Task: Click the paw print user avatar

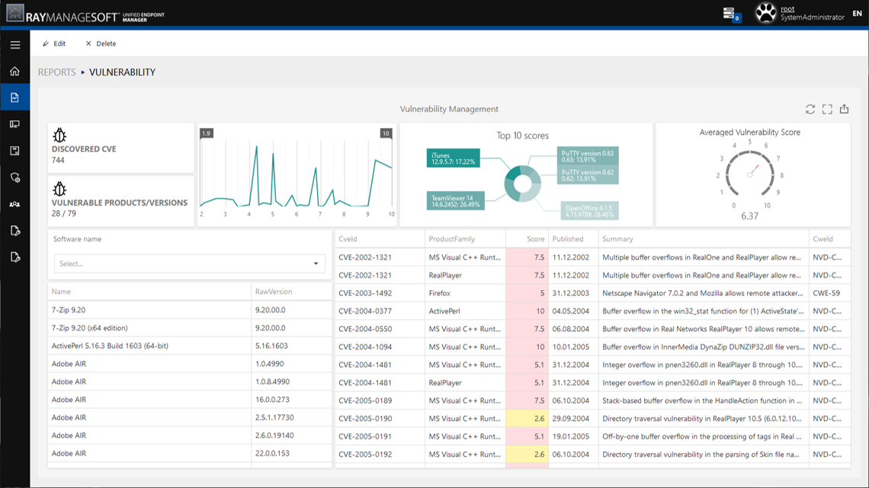Action: (x=765, y=13)
